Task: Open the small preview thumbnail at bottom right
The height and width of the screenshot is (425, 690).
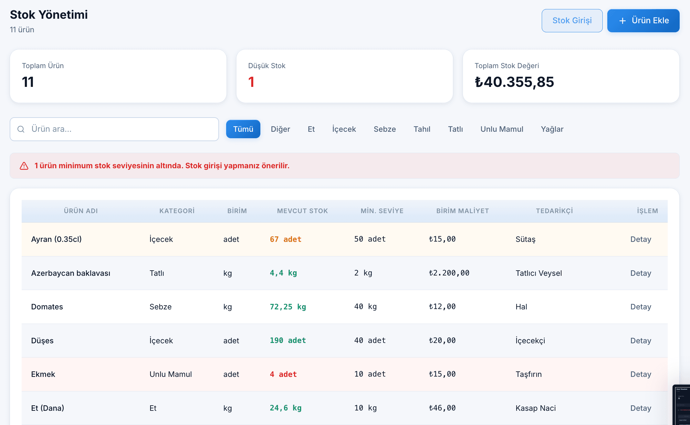Action: point(682,405)
